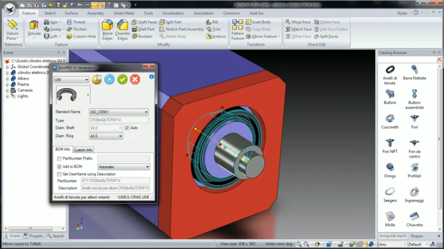Image resolution: width=444 pixels, height=249 pixels.
Task: Select the Spin feature tool
Action: [52, 22]
